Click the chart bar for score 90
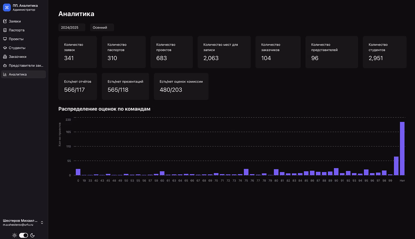415x239 pixels. click(x=336, y=172)
